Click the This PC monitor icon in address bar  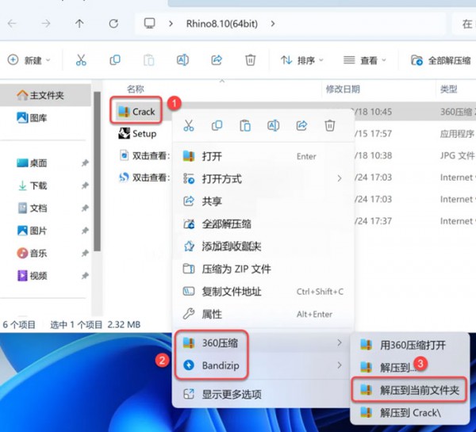(x=150, y=23)
